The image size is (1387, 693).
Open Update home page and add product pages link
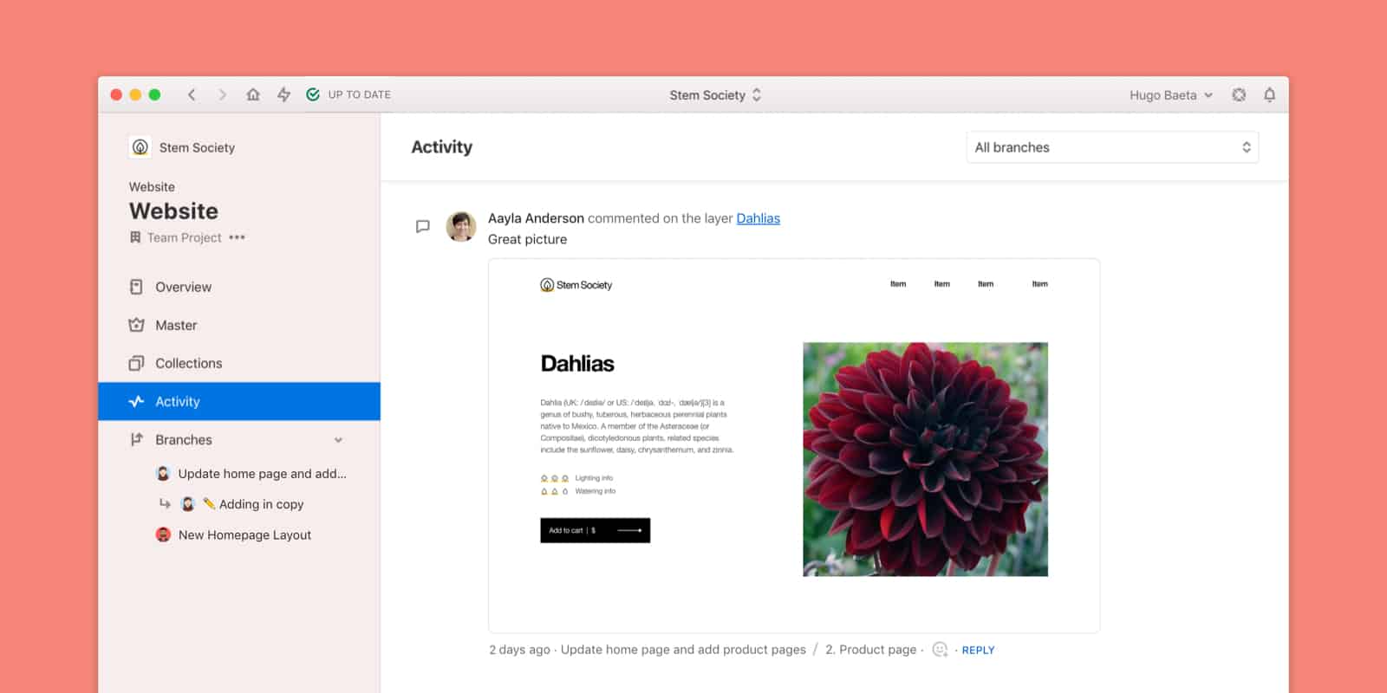683,650
